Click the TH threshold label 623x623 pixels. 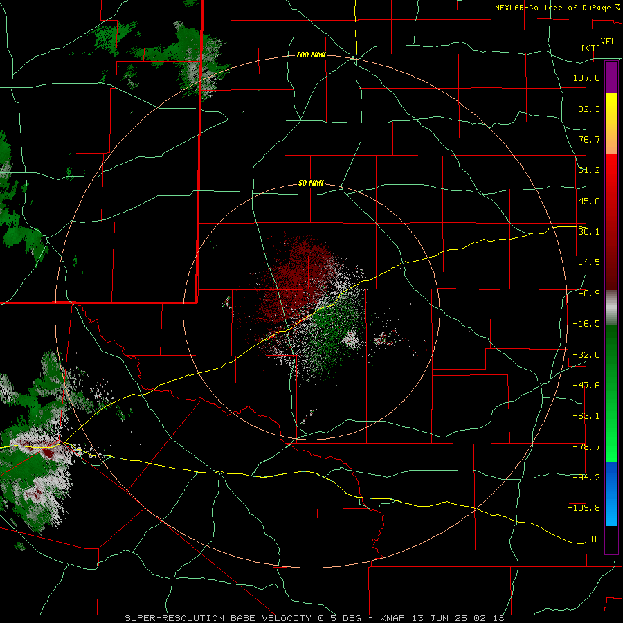tap(595, 539)
